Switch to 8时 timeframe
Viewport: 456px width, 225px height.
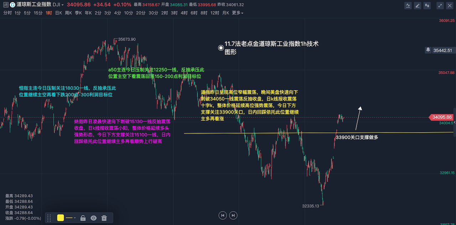[204, 13]
